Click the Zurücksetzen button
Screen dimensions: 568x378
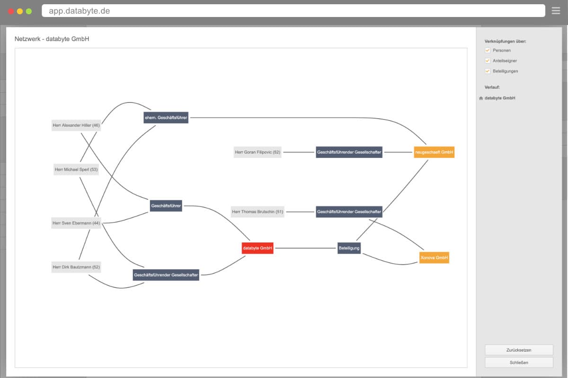(x=519, y=350)
